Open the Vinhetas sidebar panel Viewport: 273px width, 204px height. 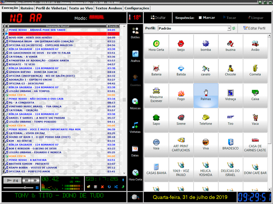135,128
